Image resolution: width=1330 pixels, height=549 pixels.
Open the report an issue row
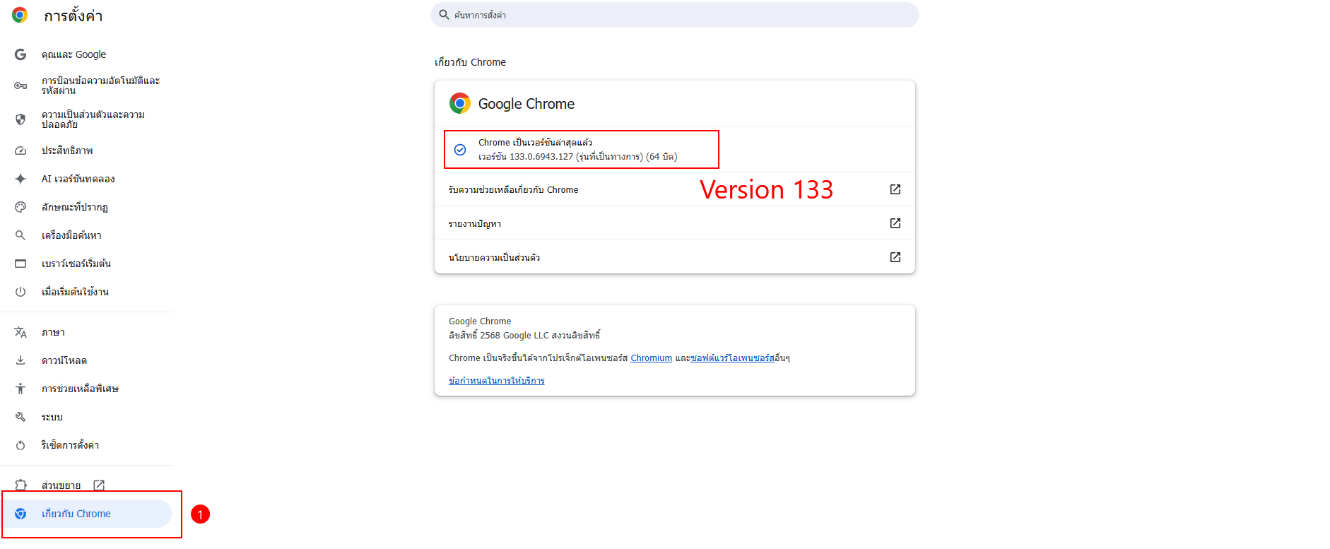674,223
